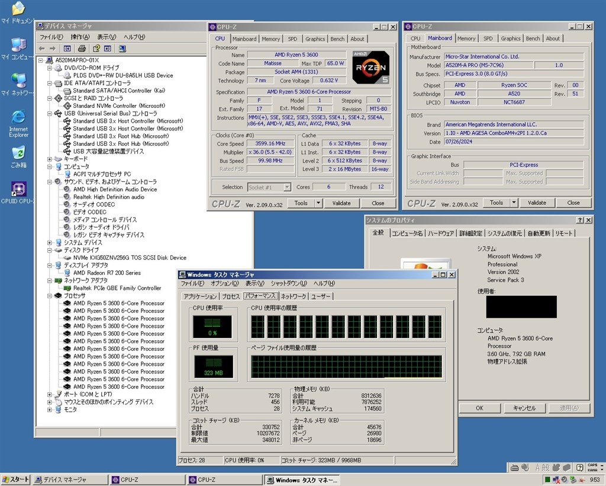
Task: Click the print icon in Device Manager toolbar
Action: [82, 49]
